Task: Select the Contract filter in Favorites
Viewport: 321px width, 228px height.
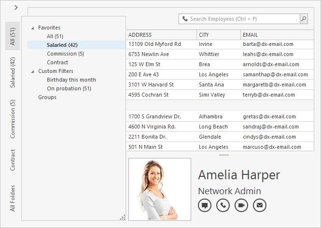Action: click(x=57, y=62)
